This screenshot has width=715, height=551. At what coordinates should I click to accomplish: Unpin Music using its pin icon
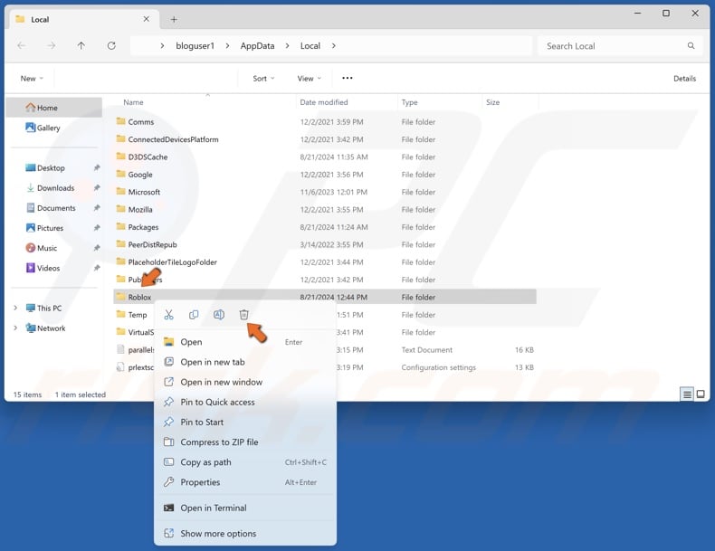point(97,248)
